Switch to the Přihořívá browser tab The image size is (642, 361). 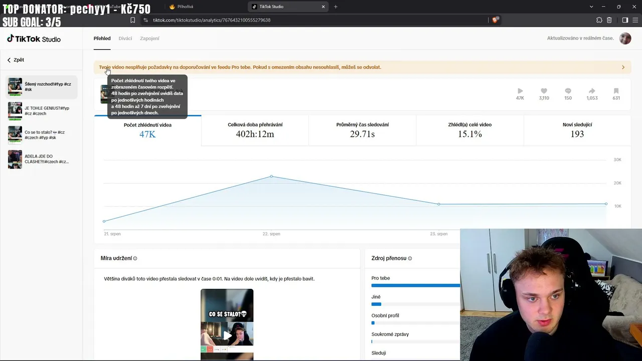[x=206, y=7]
